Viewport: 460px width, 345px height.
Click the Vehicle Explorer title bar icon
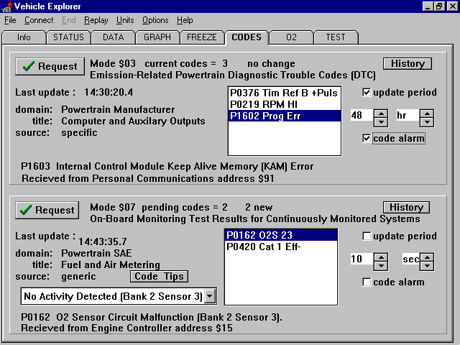tap(6, 6)
